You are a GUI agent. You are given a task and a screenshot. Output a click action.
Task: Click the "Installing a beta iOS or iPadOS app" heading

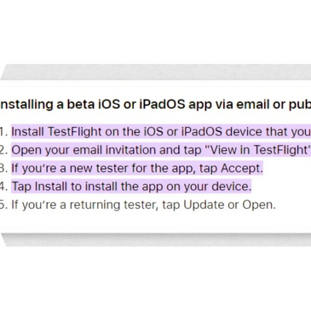[x=155, y=105]
